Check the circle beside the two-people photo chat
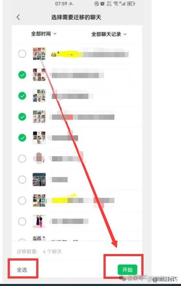 [x=22, y=221]
